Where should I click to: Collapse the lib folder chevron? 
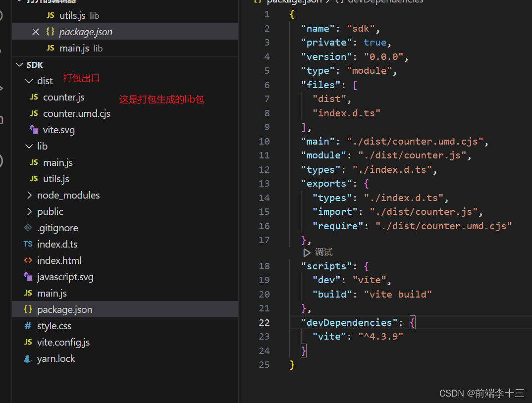[29, 146]
